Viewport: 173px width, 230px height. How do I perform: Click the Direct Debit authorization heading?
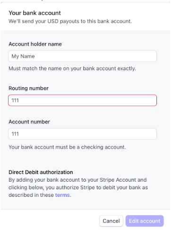[41, 172]
